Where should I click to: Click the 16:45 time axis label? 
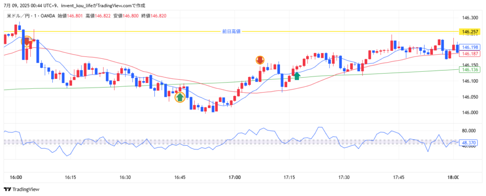click(x=180, y=177)
